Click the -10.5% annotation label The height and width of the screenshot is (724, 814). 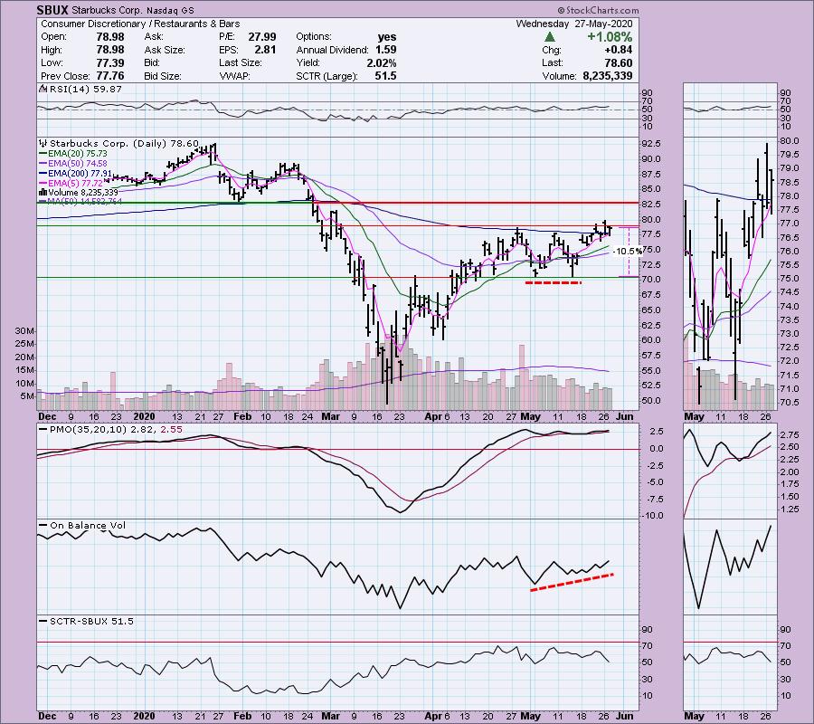627,252
